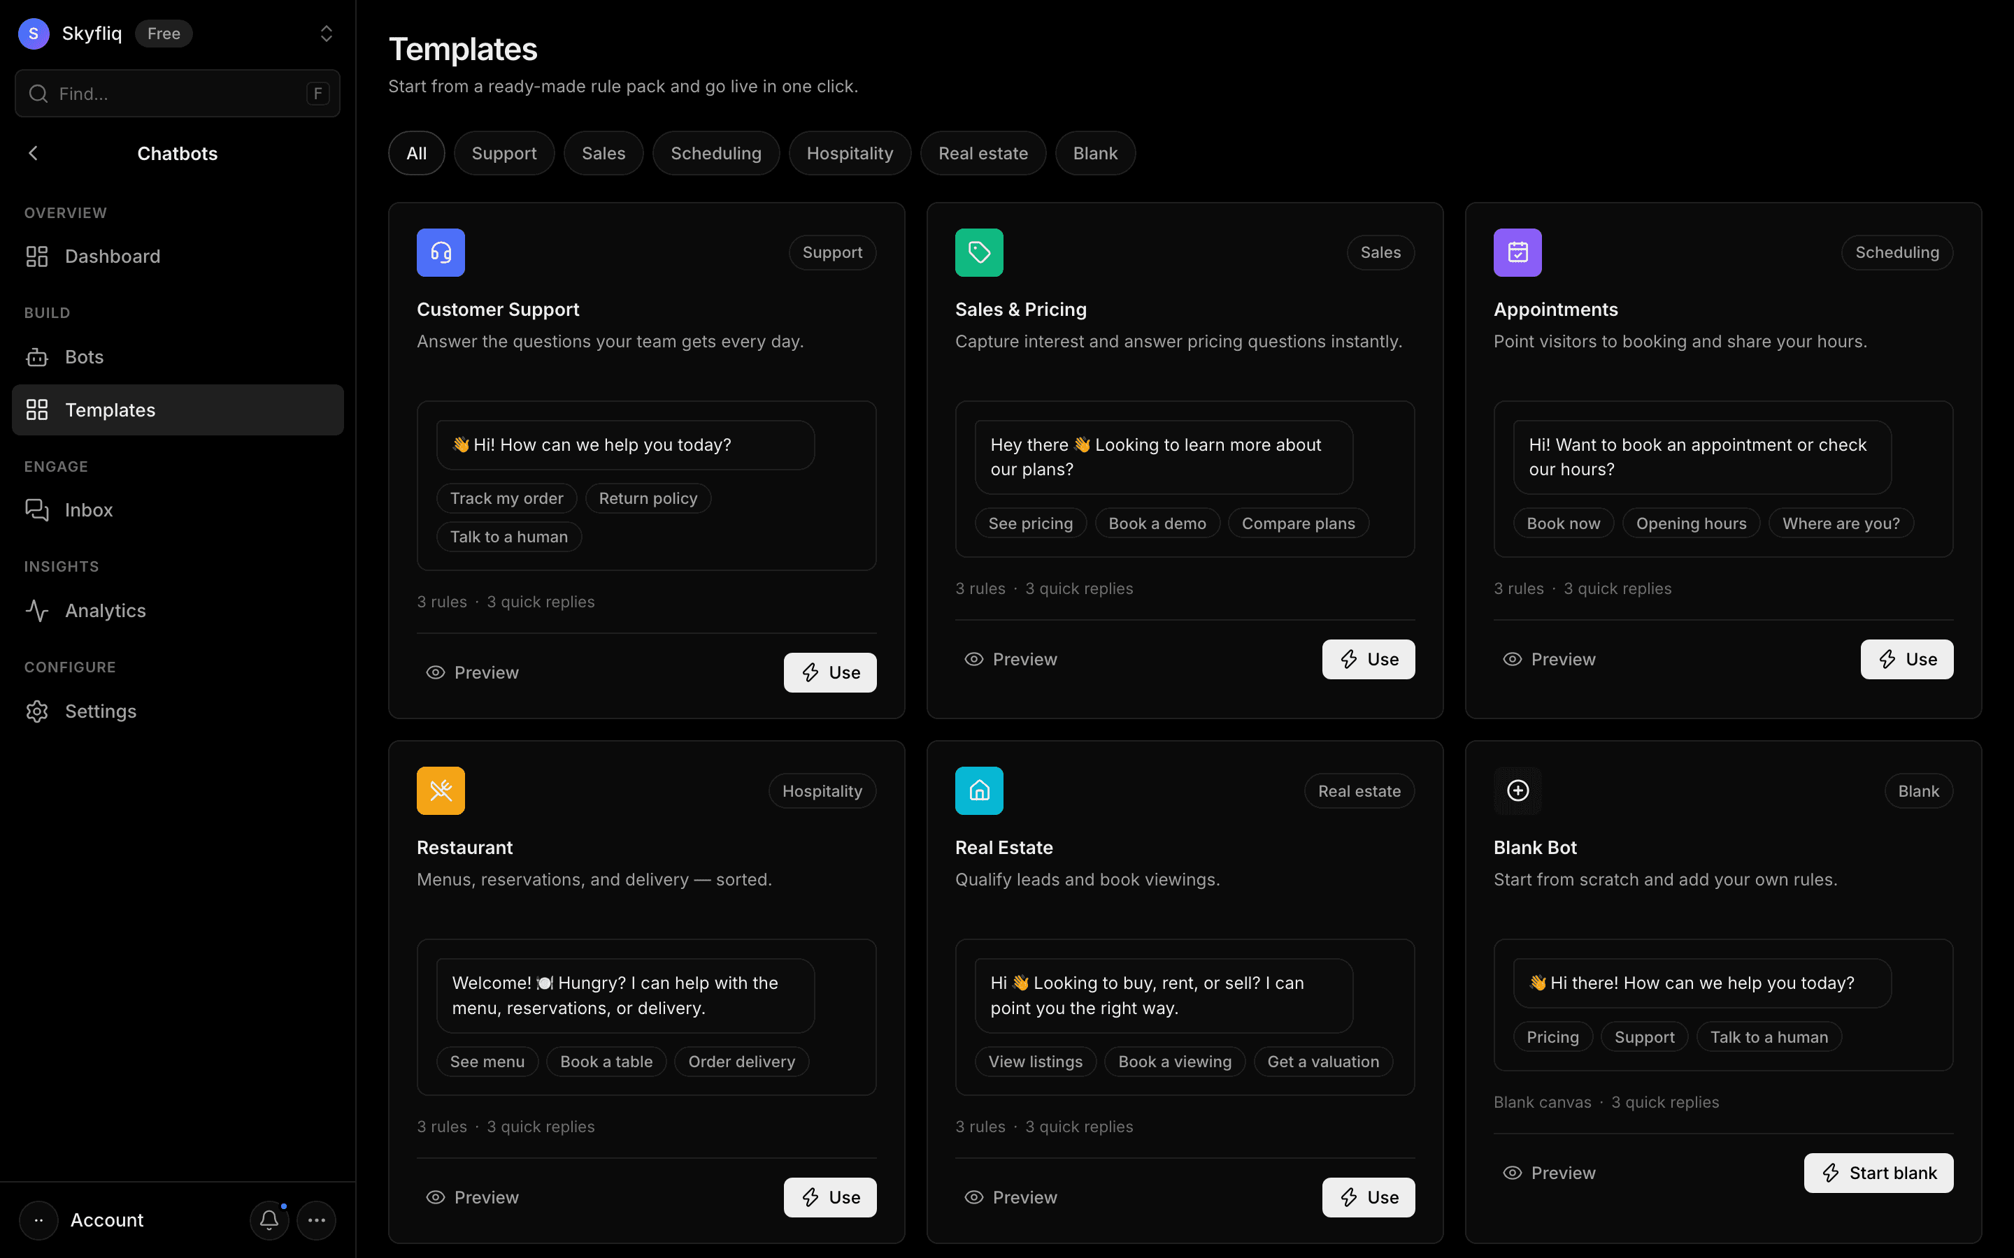Click the See pricing quick reply
Image resolution: width=2014 pixels, height=1258 pixels.
[x=1030, y=523]
